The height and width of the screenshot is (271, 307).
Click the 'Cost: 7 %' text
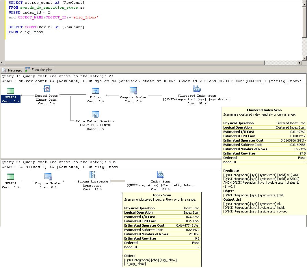[96, 101]
